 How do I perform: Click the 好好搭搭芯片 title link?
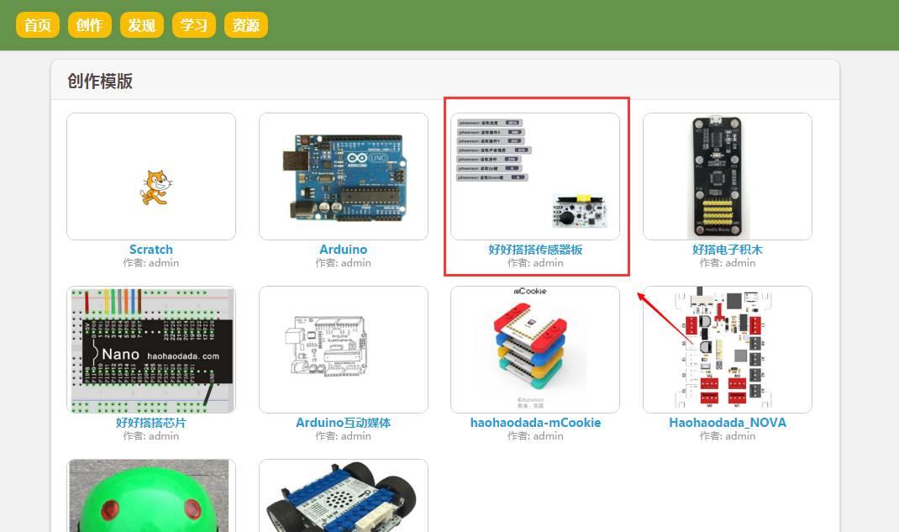(151, 423)
